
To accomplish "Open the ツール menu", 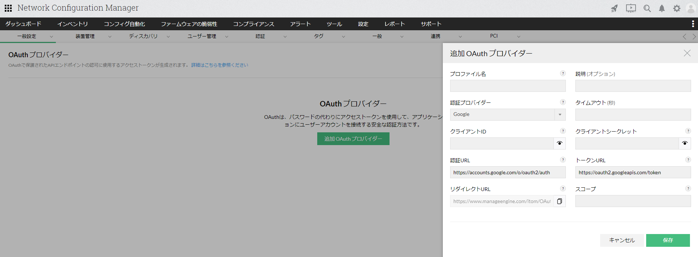I will [x=334, y=24].
